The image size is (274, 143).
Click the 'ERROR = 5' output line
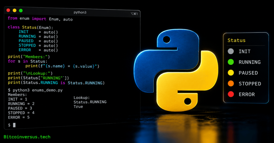click(19, 117)
